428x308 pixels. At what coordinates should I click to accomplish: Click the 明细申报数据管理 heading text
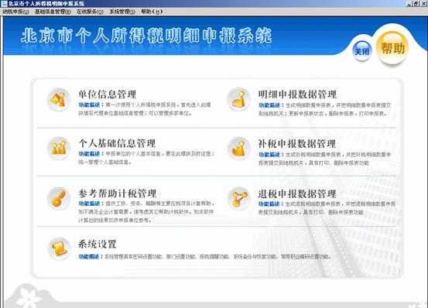click(297, 94)
